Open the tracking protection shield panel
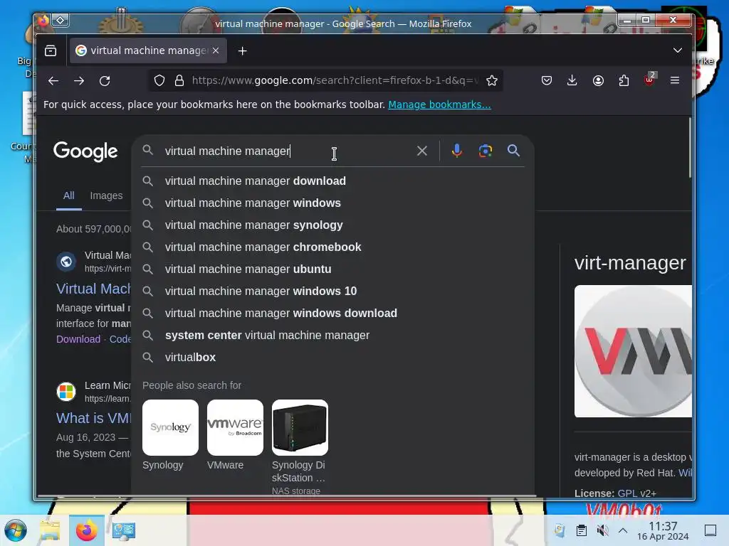 pos(159,81)
